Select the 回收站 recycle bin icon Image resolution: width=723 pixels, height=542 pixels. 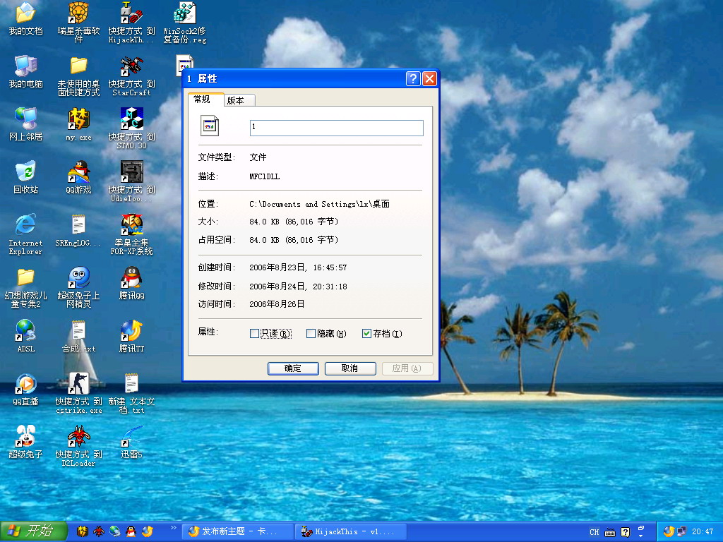[x=25, y=172]
